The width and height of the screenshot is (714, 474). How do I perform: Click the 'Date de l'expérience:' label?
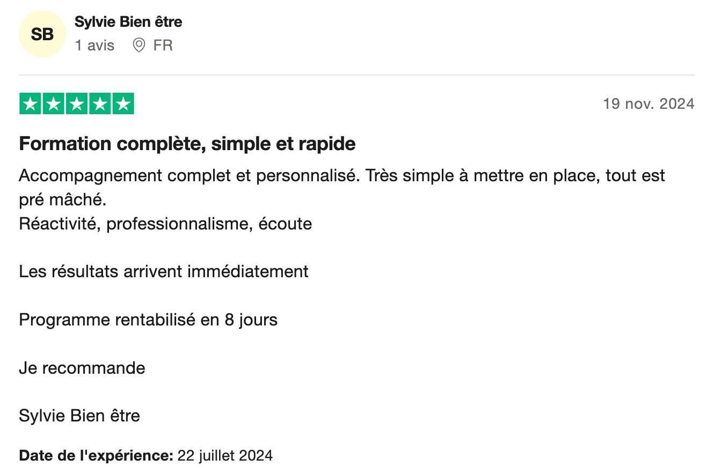pos(96,456)
